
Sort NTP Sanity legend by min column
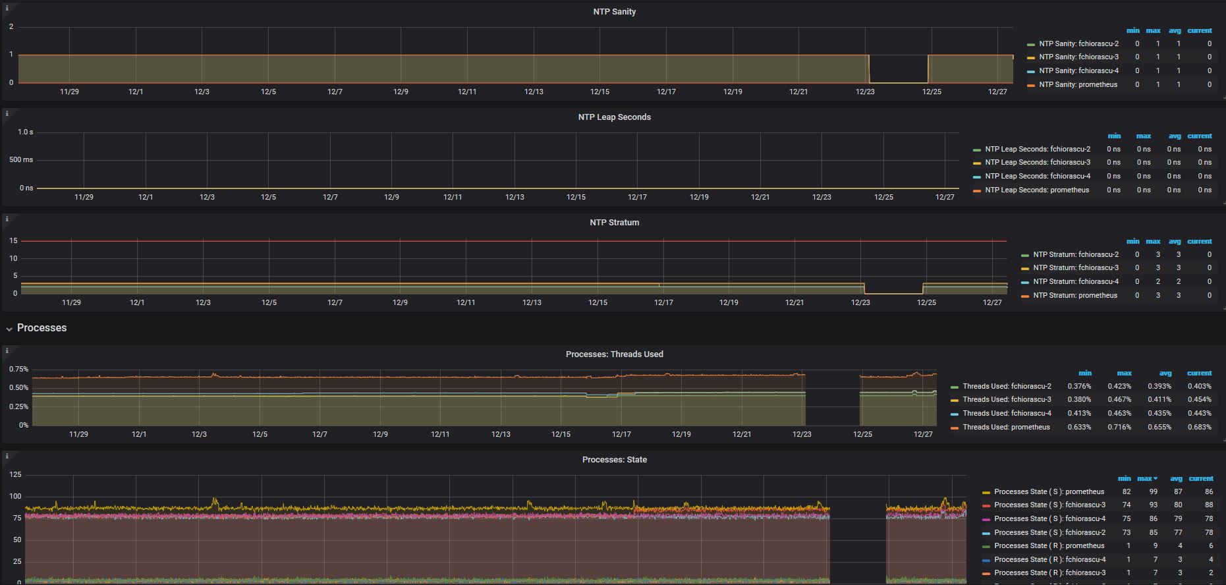(x=1132, y=31)
